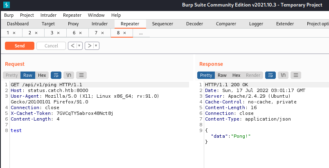Open the Window menu
Viewport: 329px width, 168px height.
[96, 15]
